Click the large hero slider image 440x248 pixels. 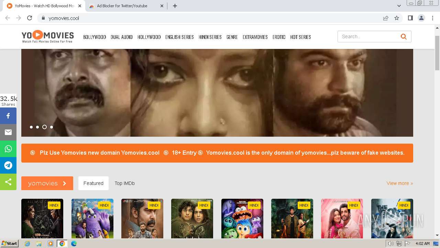217,93
